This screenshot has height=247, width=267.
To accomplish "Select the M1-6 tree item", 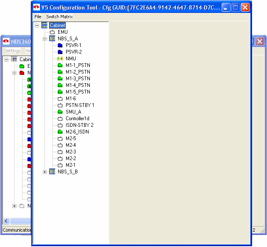I will coord(71,99).
